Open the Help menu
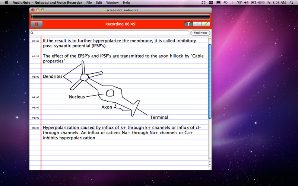The image size is (298, 186). pos(126,3)
